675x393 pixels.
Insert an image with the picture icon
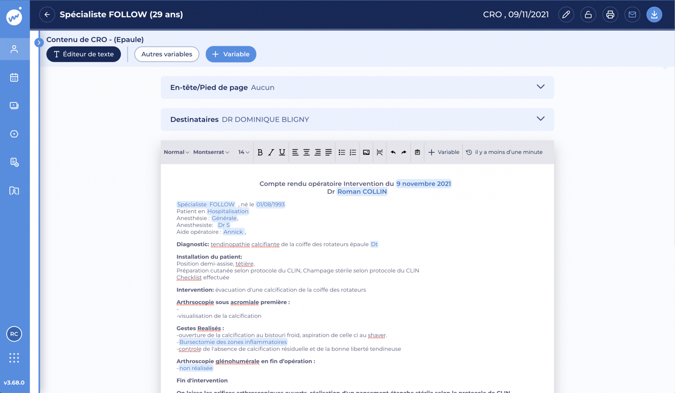pos(366,152)
